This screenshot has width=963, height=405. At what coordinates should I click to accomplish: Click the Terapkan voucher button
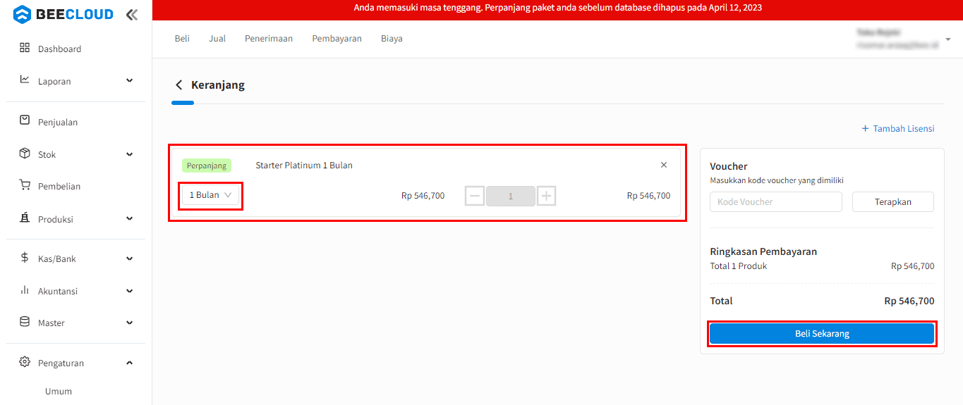click(892, 202)
